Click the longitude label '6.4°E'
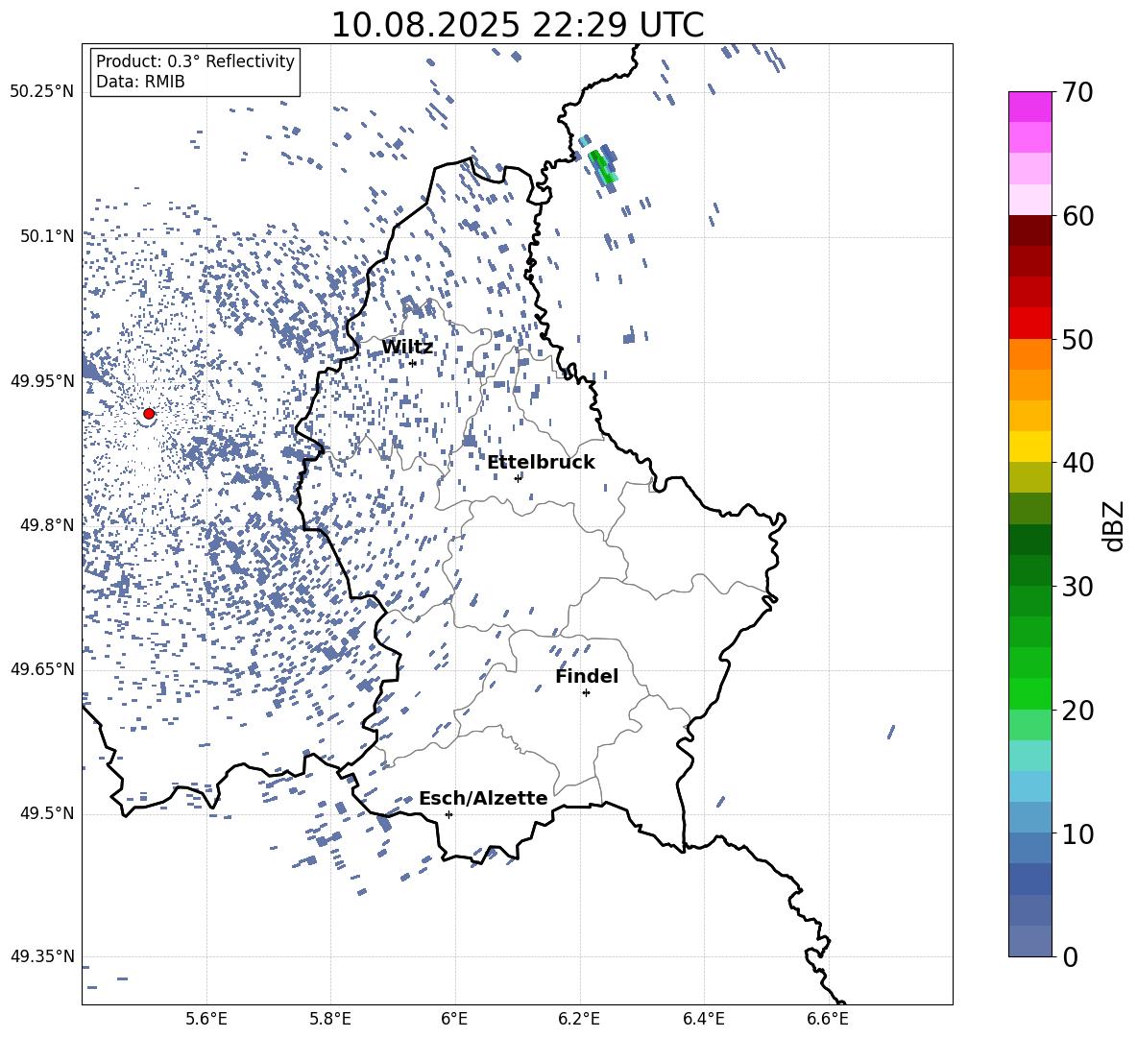Image resolution: width=1137 pixels, height=1038 pixels. coord(703,1019)
